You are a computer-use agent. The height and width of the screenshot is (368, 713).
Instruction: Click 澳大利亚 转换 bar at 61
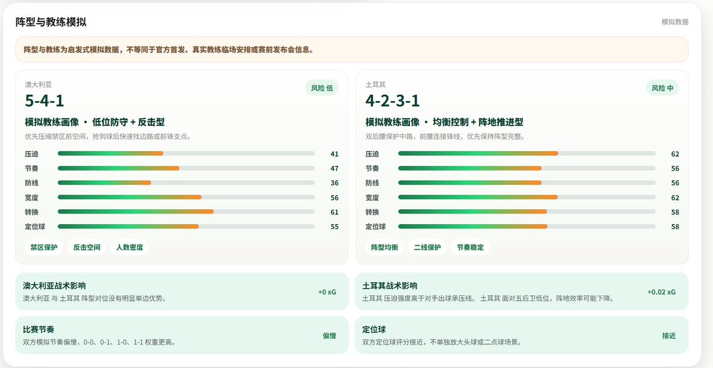coord(186,212)
